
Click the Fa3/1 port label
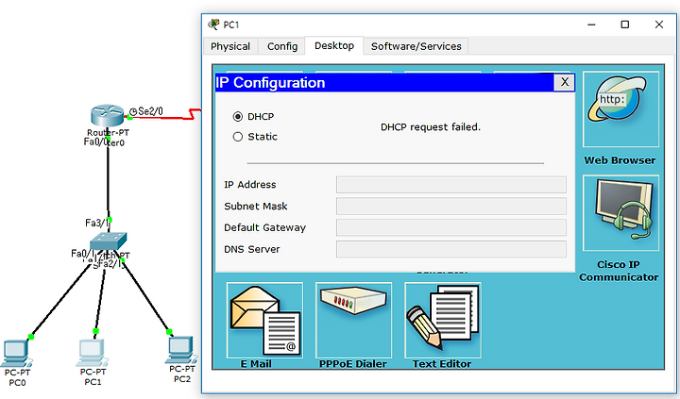96,224
